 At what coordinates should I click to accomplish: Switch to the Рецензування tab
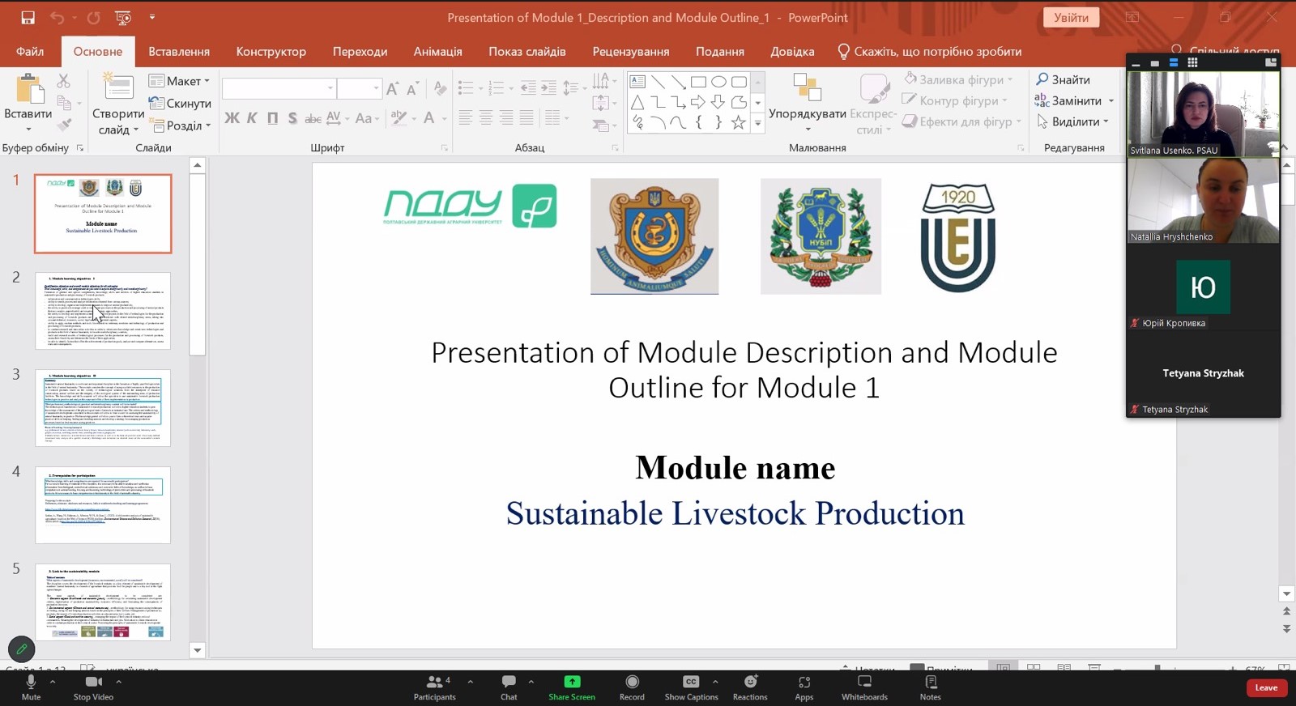point(631,51)
